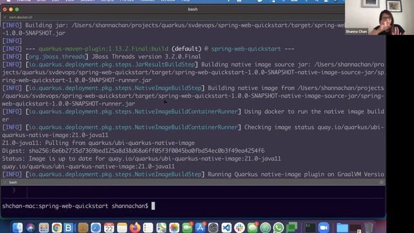414x233 pixels.
Task: Open Slack from the Dock
Action: [x=239, y=227]
